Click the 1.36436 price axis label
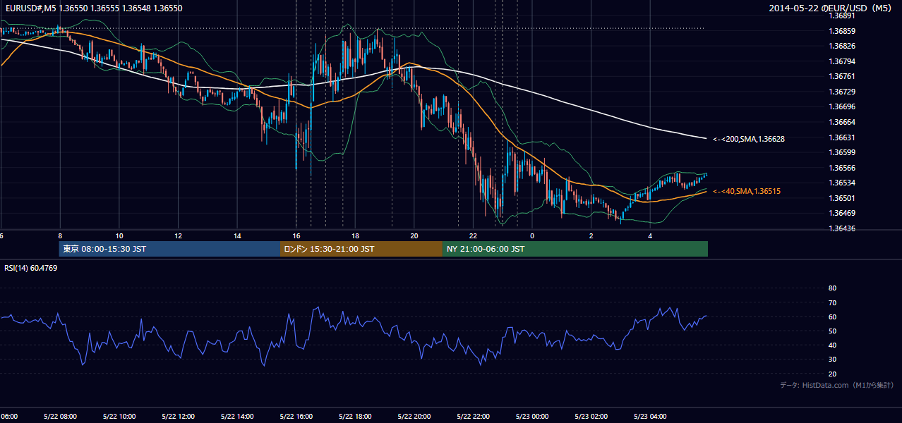Viewport: 902px width, 423px height. click(841, 228)
